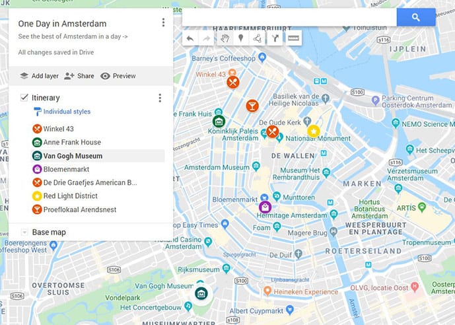Click the green museum marker near Frank Huis
This screenshot has height=325, width=455.
pos(219,122)
